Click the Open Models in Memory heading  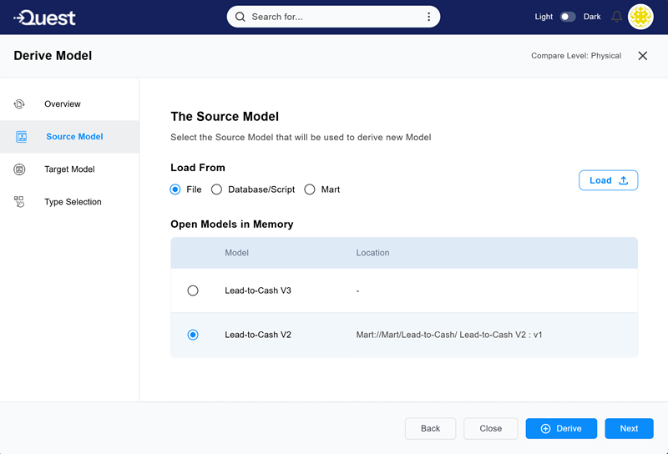232,224
